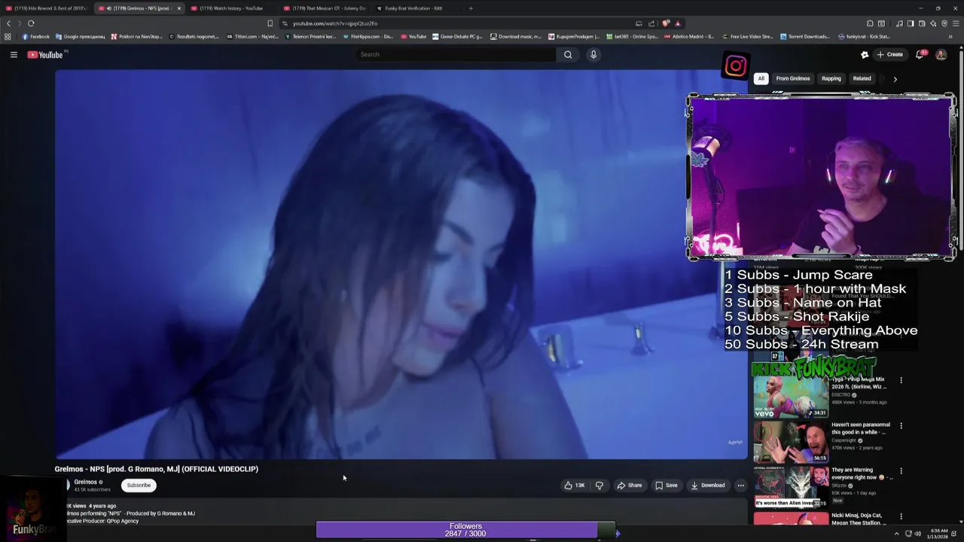Reload the current page
This screenshot has width=964, height=542.
click(x=31, y=23)
